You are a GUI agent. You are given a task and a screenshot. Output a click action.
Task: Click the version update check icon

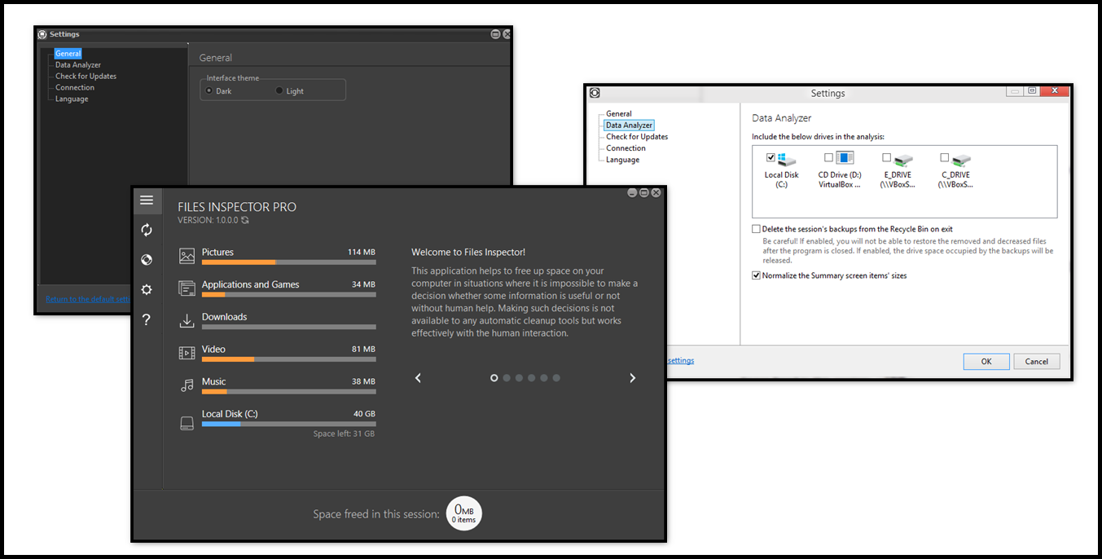click(x=245, y=220)
